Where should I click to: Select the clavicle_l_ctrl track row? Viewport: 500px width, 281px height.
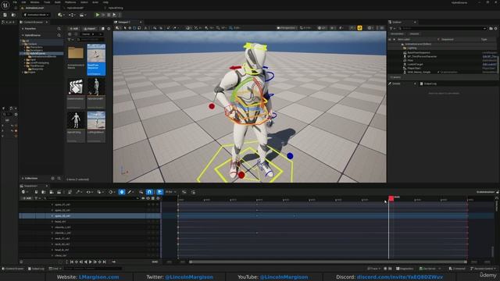[89, 227]
